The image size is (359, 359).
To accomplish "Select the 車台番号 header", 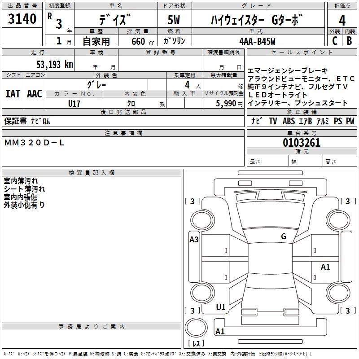I will [x=302, y=133].
